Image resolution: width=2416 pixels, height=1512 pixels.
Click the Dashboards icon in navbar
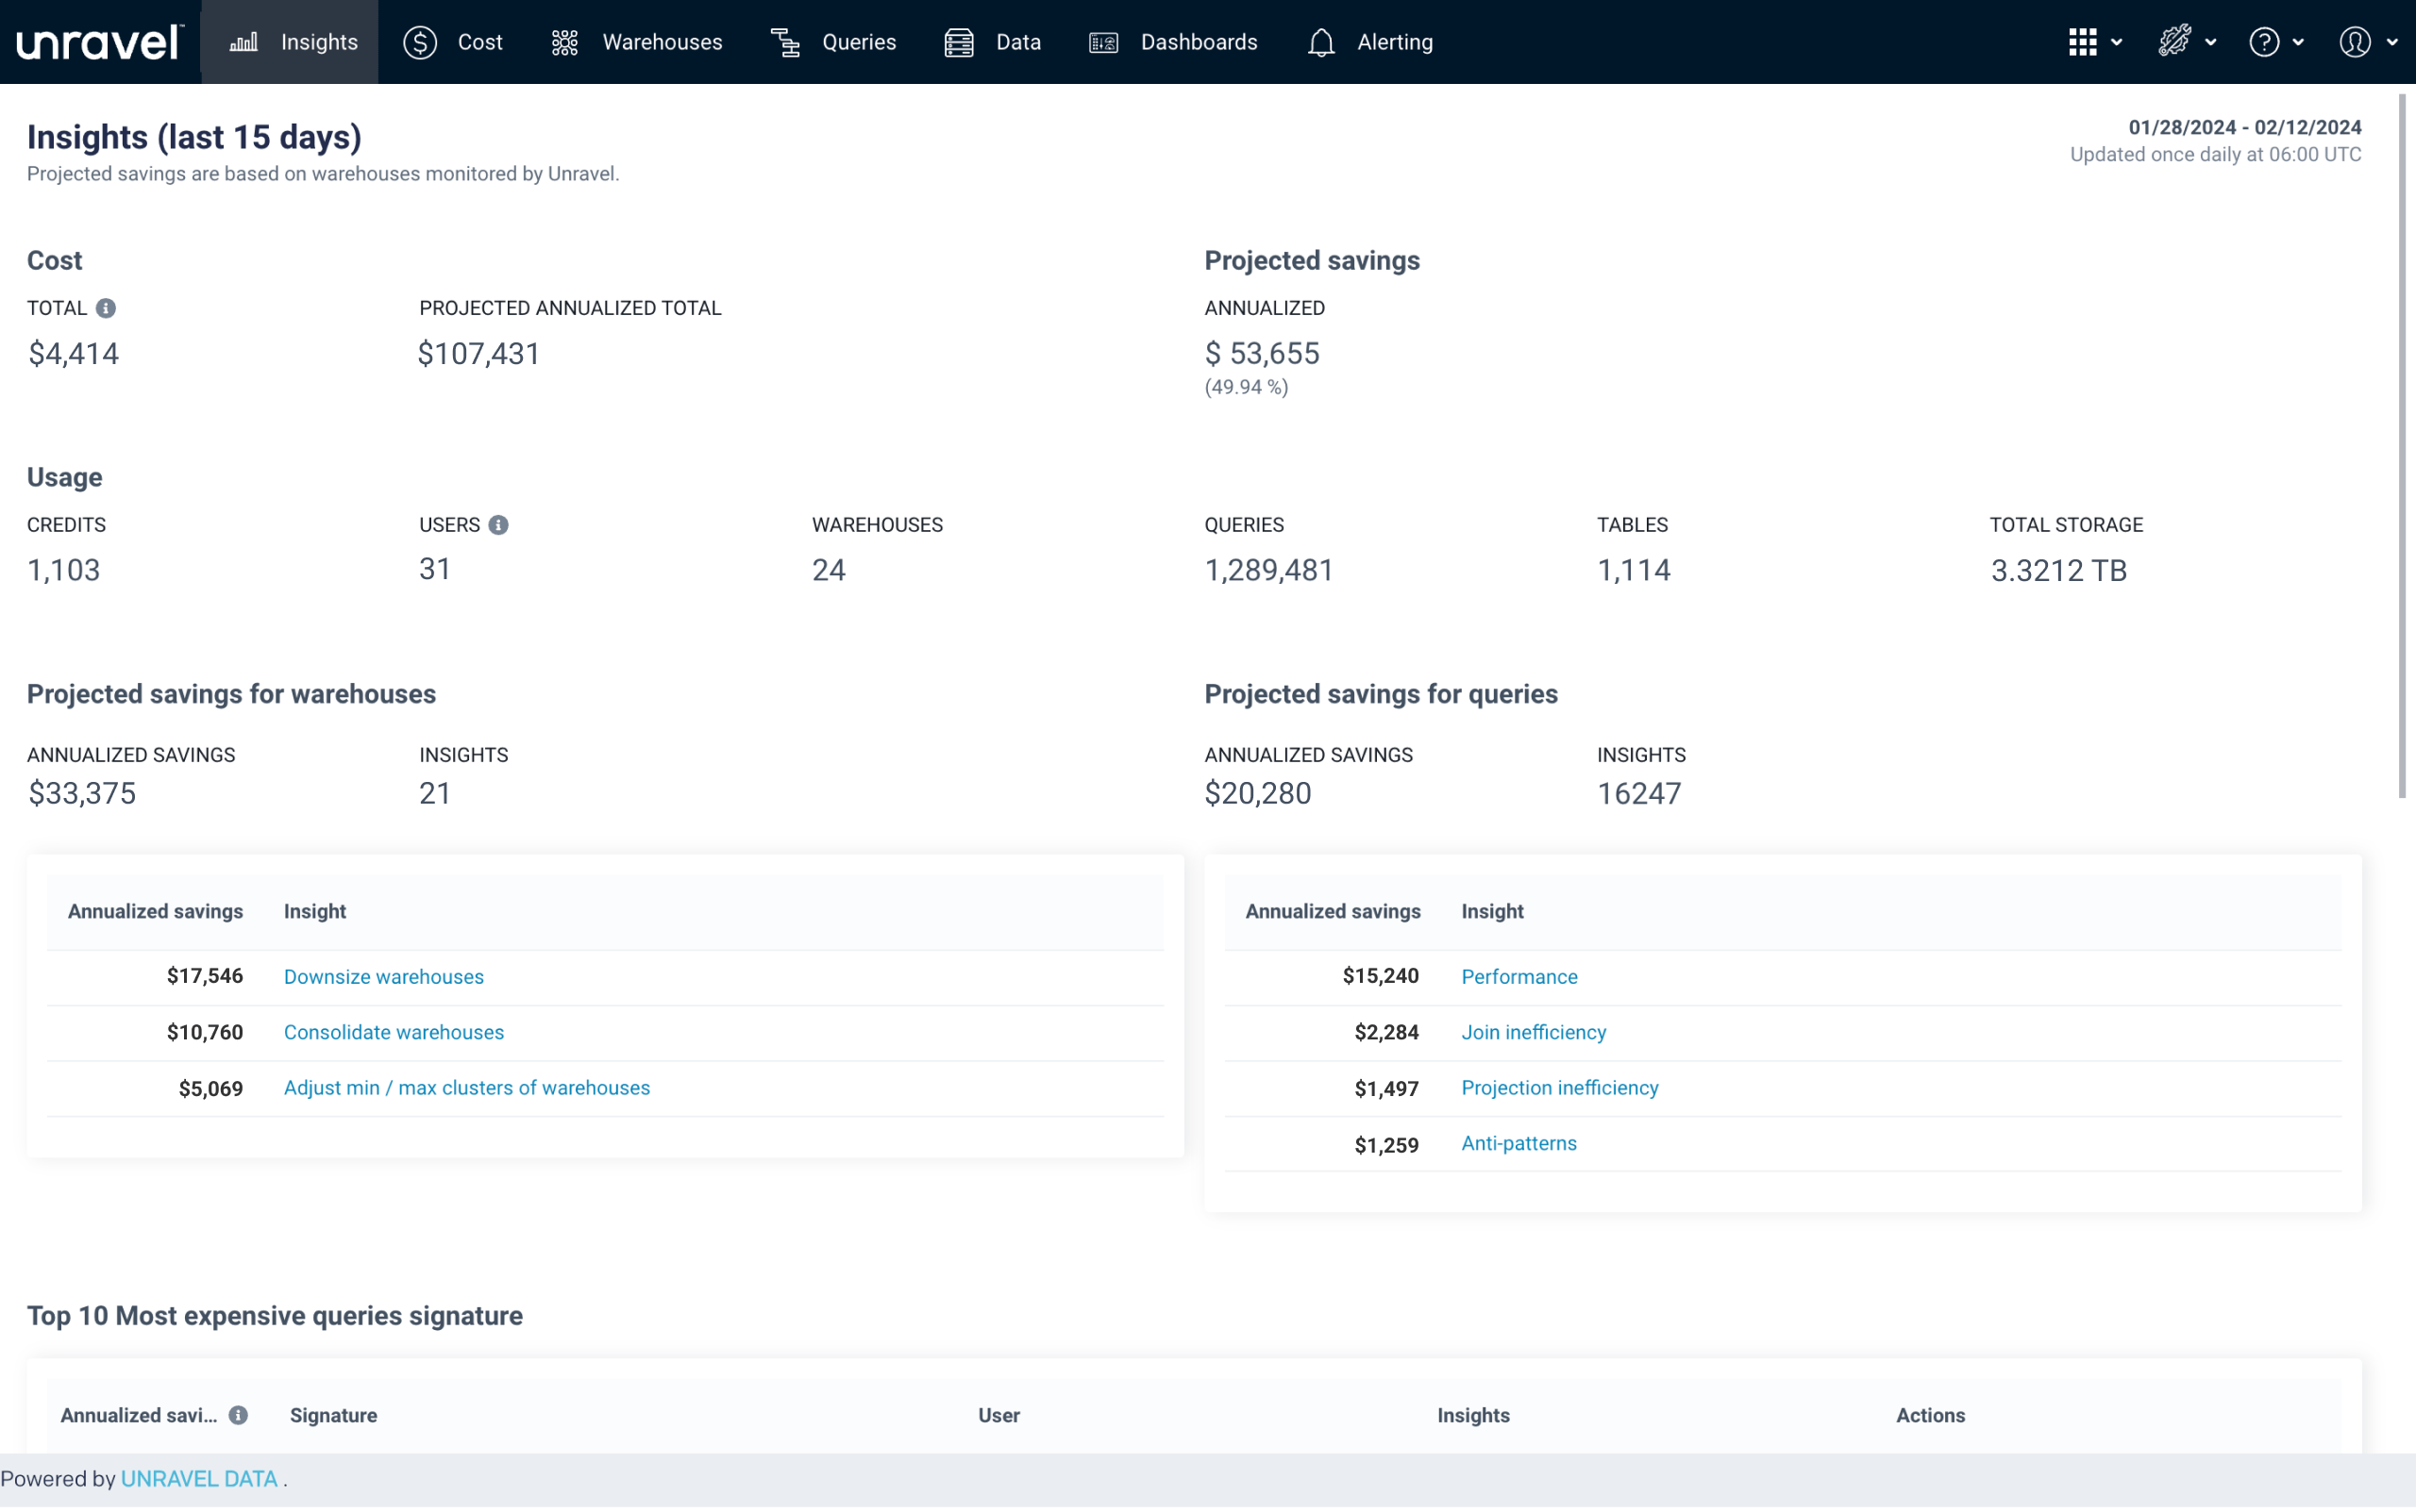coord(1103,42)
